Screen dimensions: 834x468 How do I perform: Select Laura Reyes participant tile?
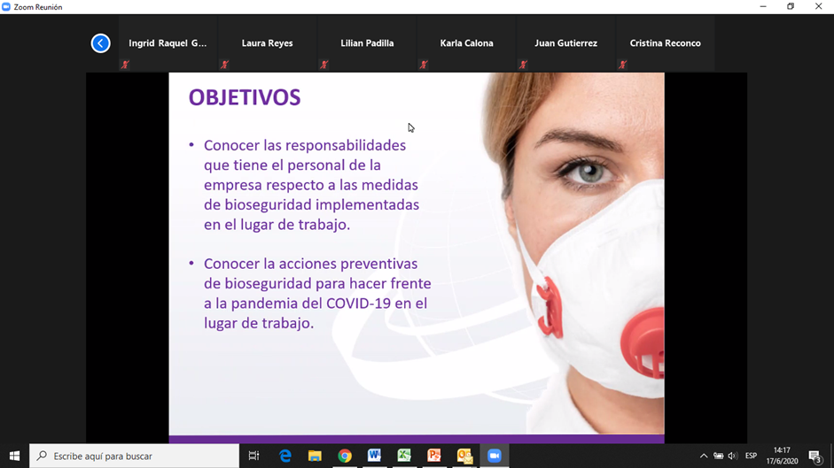click(x=268, y=43)
